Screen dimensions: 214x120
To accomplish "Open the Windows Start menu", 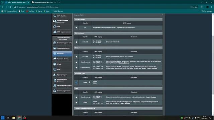I will click(3, 118).
